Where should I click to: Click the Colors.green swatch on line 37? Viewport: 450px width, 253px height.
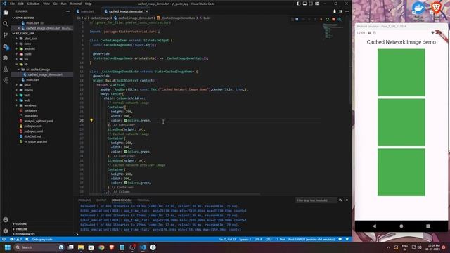point(126,183)
